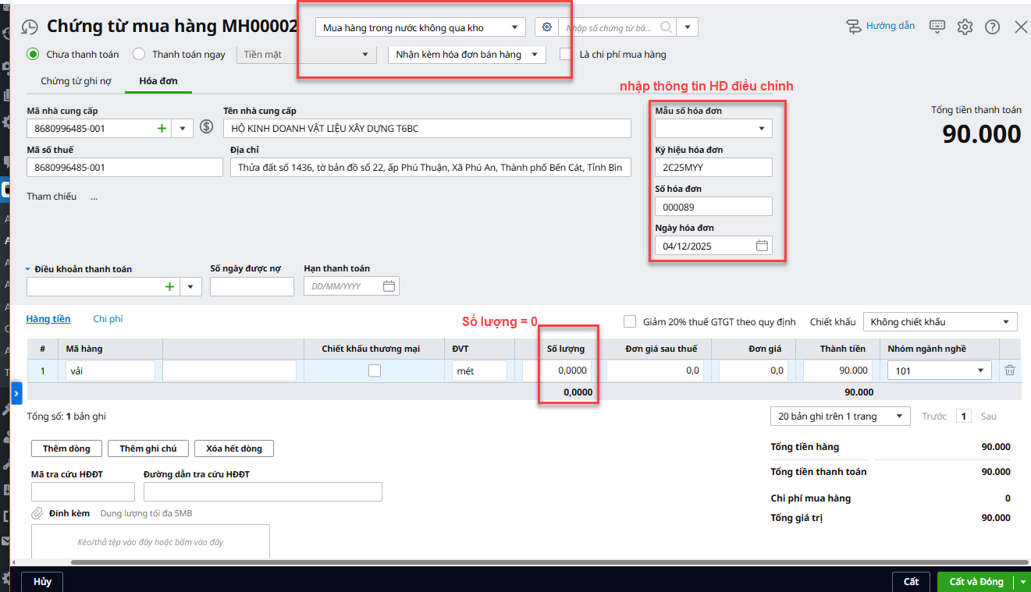Click the history clock icon beside title
Screen dimensions: 1031x592
click(30, 27)
